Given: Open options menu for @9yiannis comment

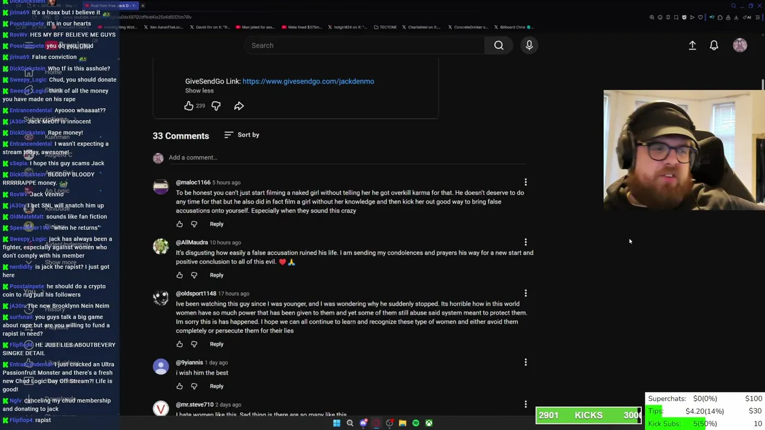Looking at the screenshot, I should (525, 362).
